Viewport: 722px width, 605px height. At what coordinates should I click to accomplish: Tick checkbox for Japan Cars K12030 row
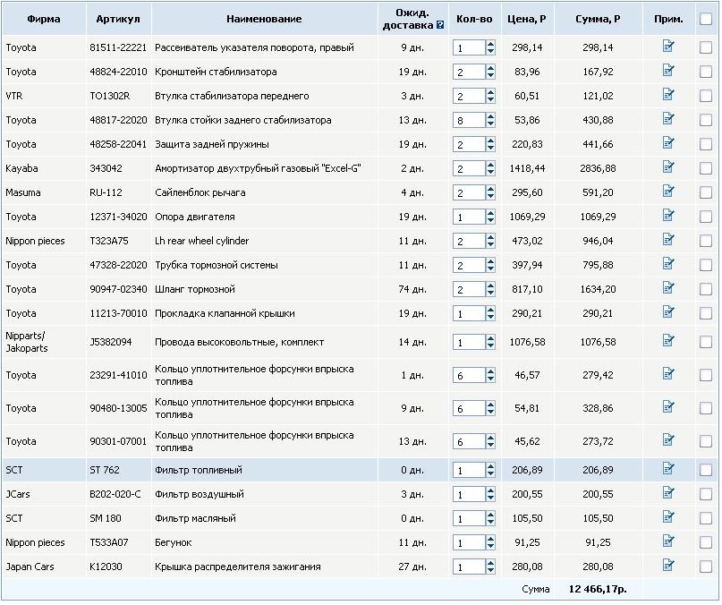(705, 567)
